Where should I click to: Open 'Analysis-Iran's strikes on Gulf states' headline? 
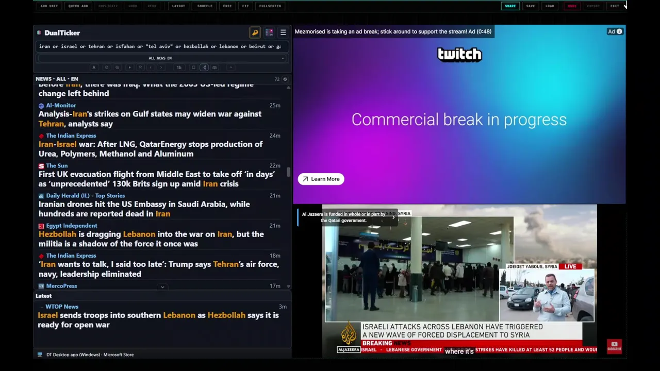[x=150, y=119]
